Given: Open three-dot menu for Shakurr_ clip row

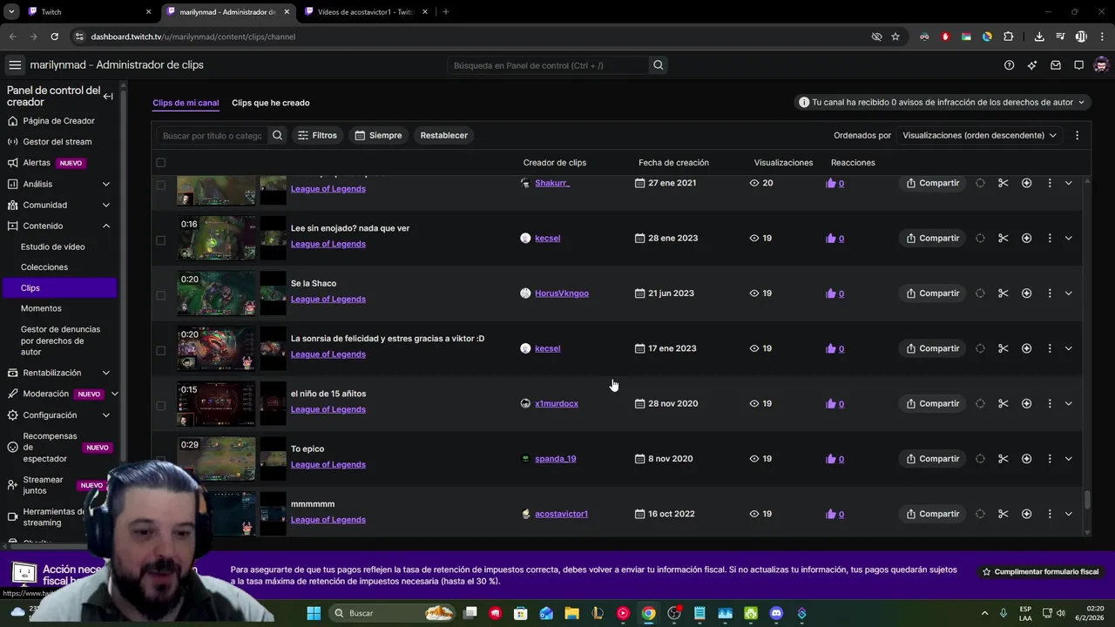Looking at the screenshot, I should (x=1050, y=183).
